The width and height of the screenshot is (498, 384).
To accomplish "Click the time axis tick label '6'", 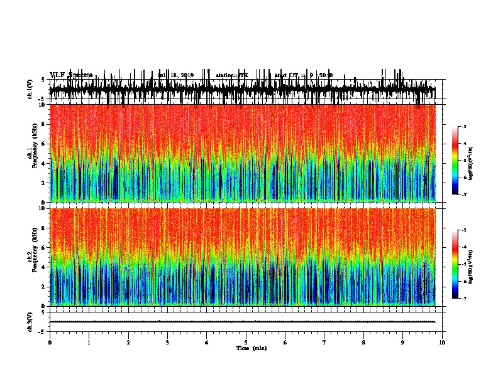I will (x=285, y=343).
